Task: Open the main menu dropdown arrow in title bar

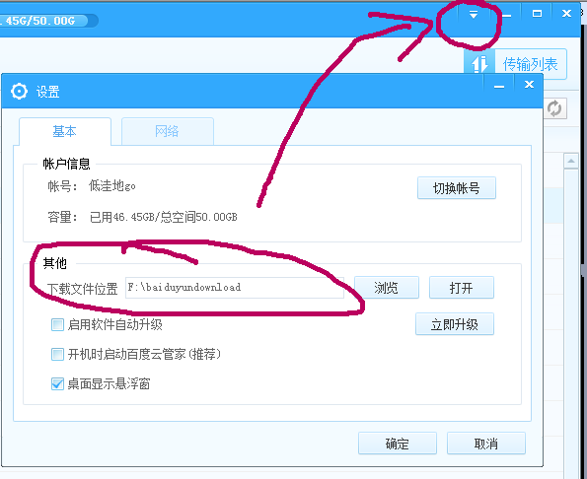Action: pyautogui.click(x=474, y=15)
